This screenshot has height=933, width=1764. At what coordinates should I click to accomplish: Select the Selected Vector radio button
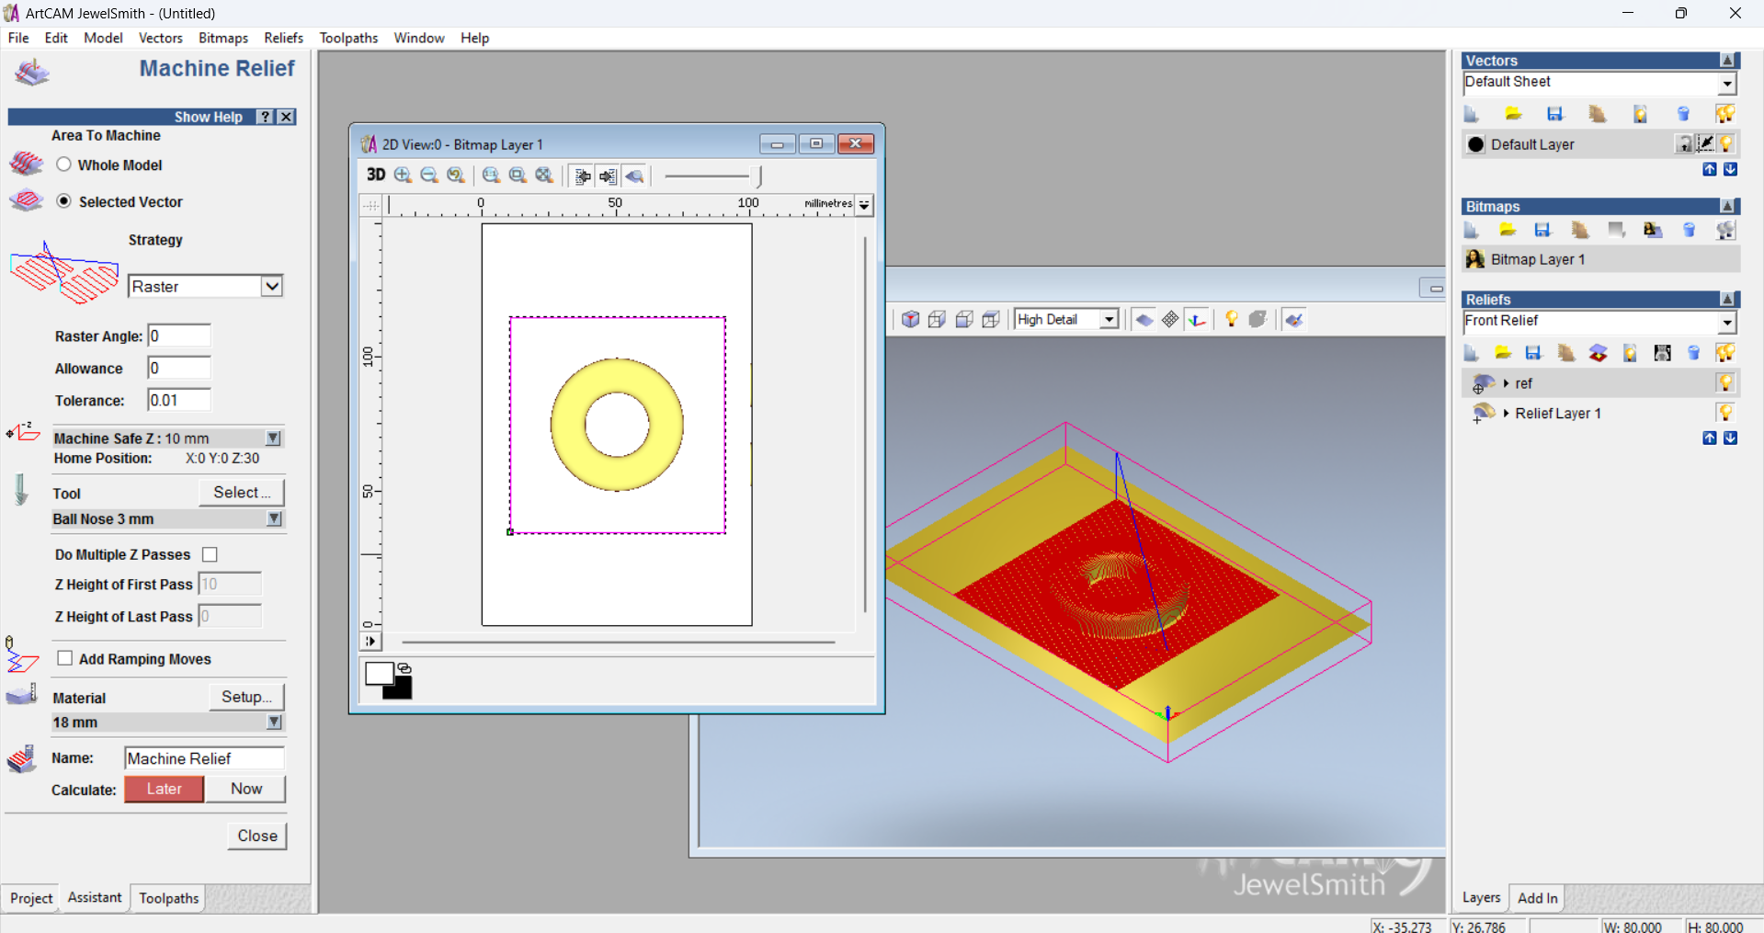pos(63,201)
